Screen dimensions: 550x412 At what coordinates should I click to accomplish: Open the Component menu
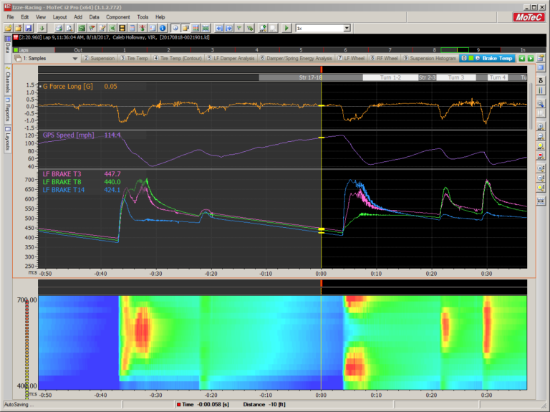pos(117,16)
